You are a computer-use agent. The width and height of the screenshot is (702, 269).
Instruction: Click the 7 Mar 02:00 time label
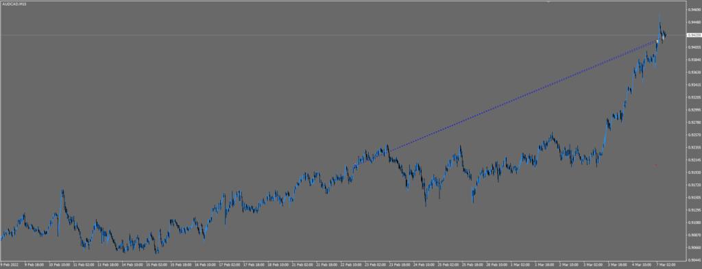click(x=666, y=264)
